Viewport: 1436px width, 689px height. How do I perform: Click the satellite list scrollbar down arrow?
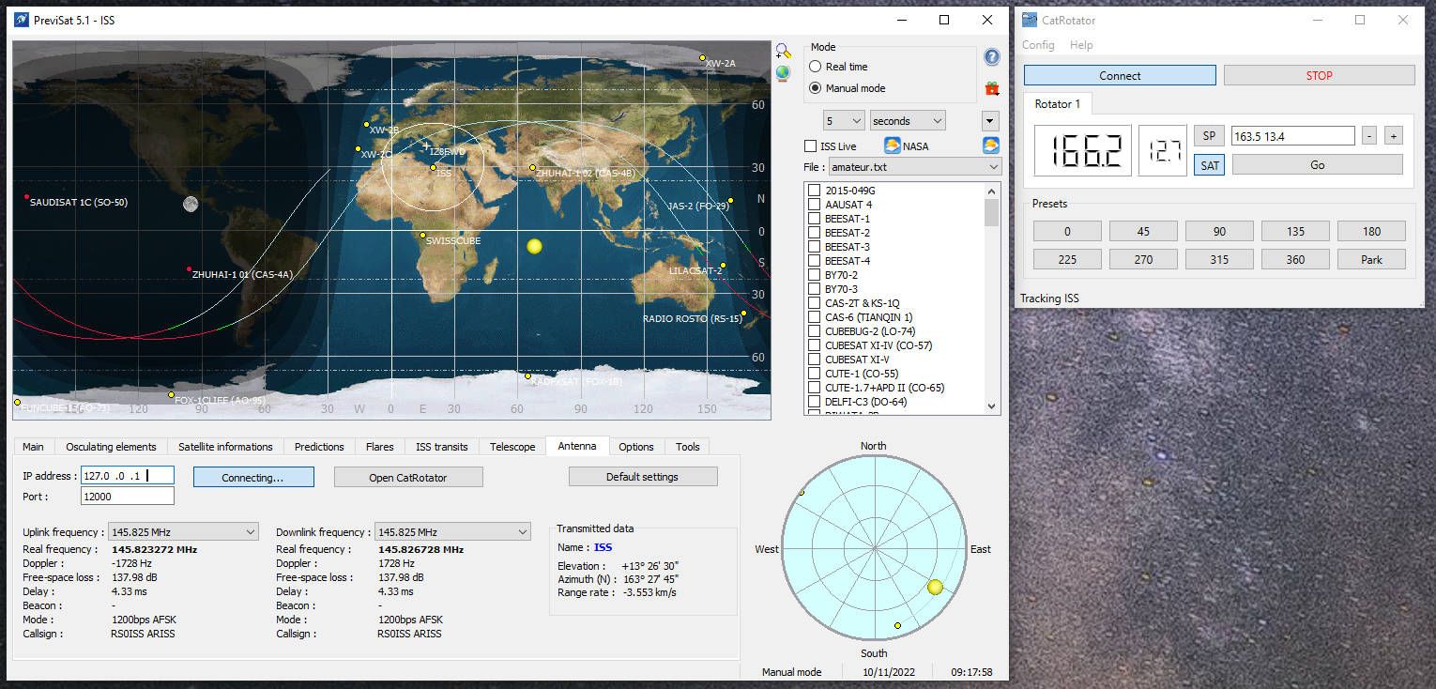(992, 406)
